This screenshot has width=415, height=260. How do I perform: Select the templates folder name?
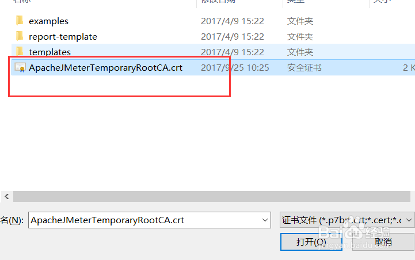pos(50,52)
